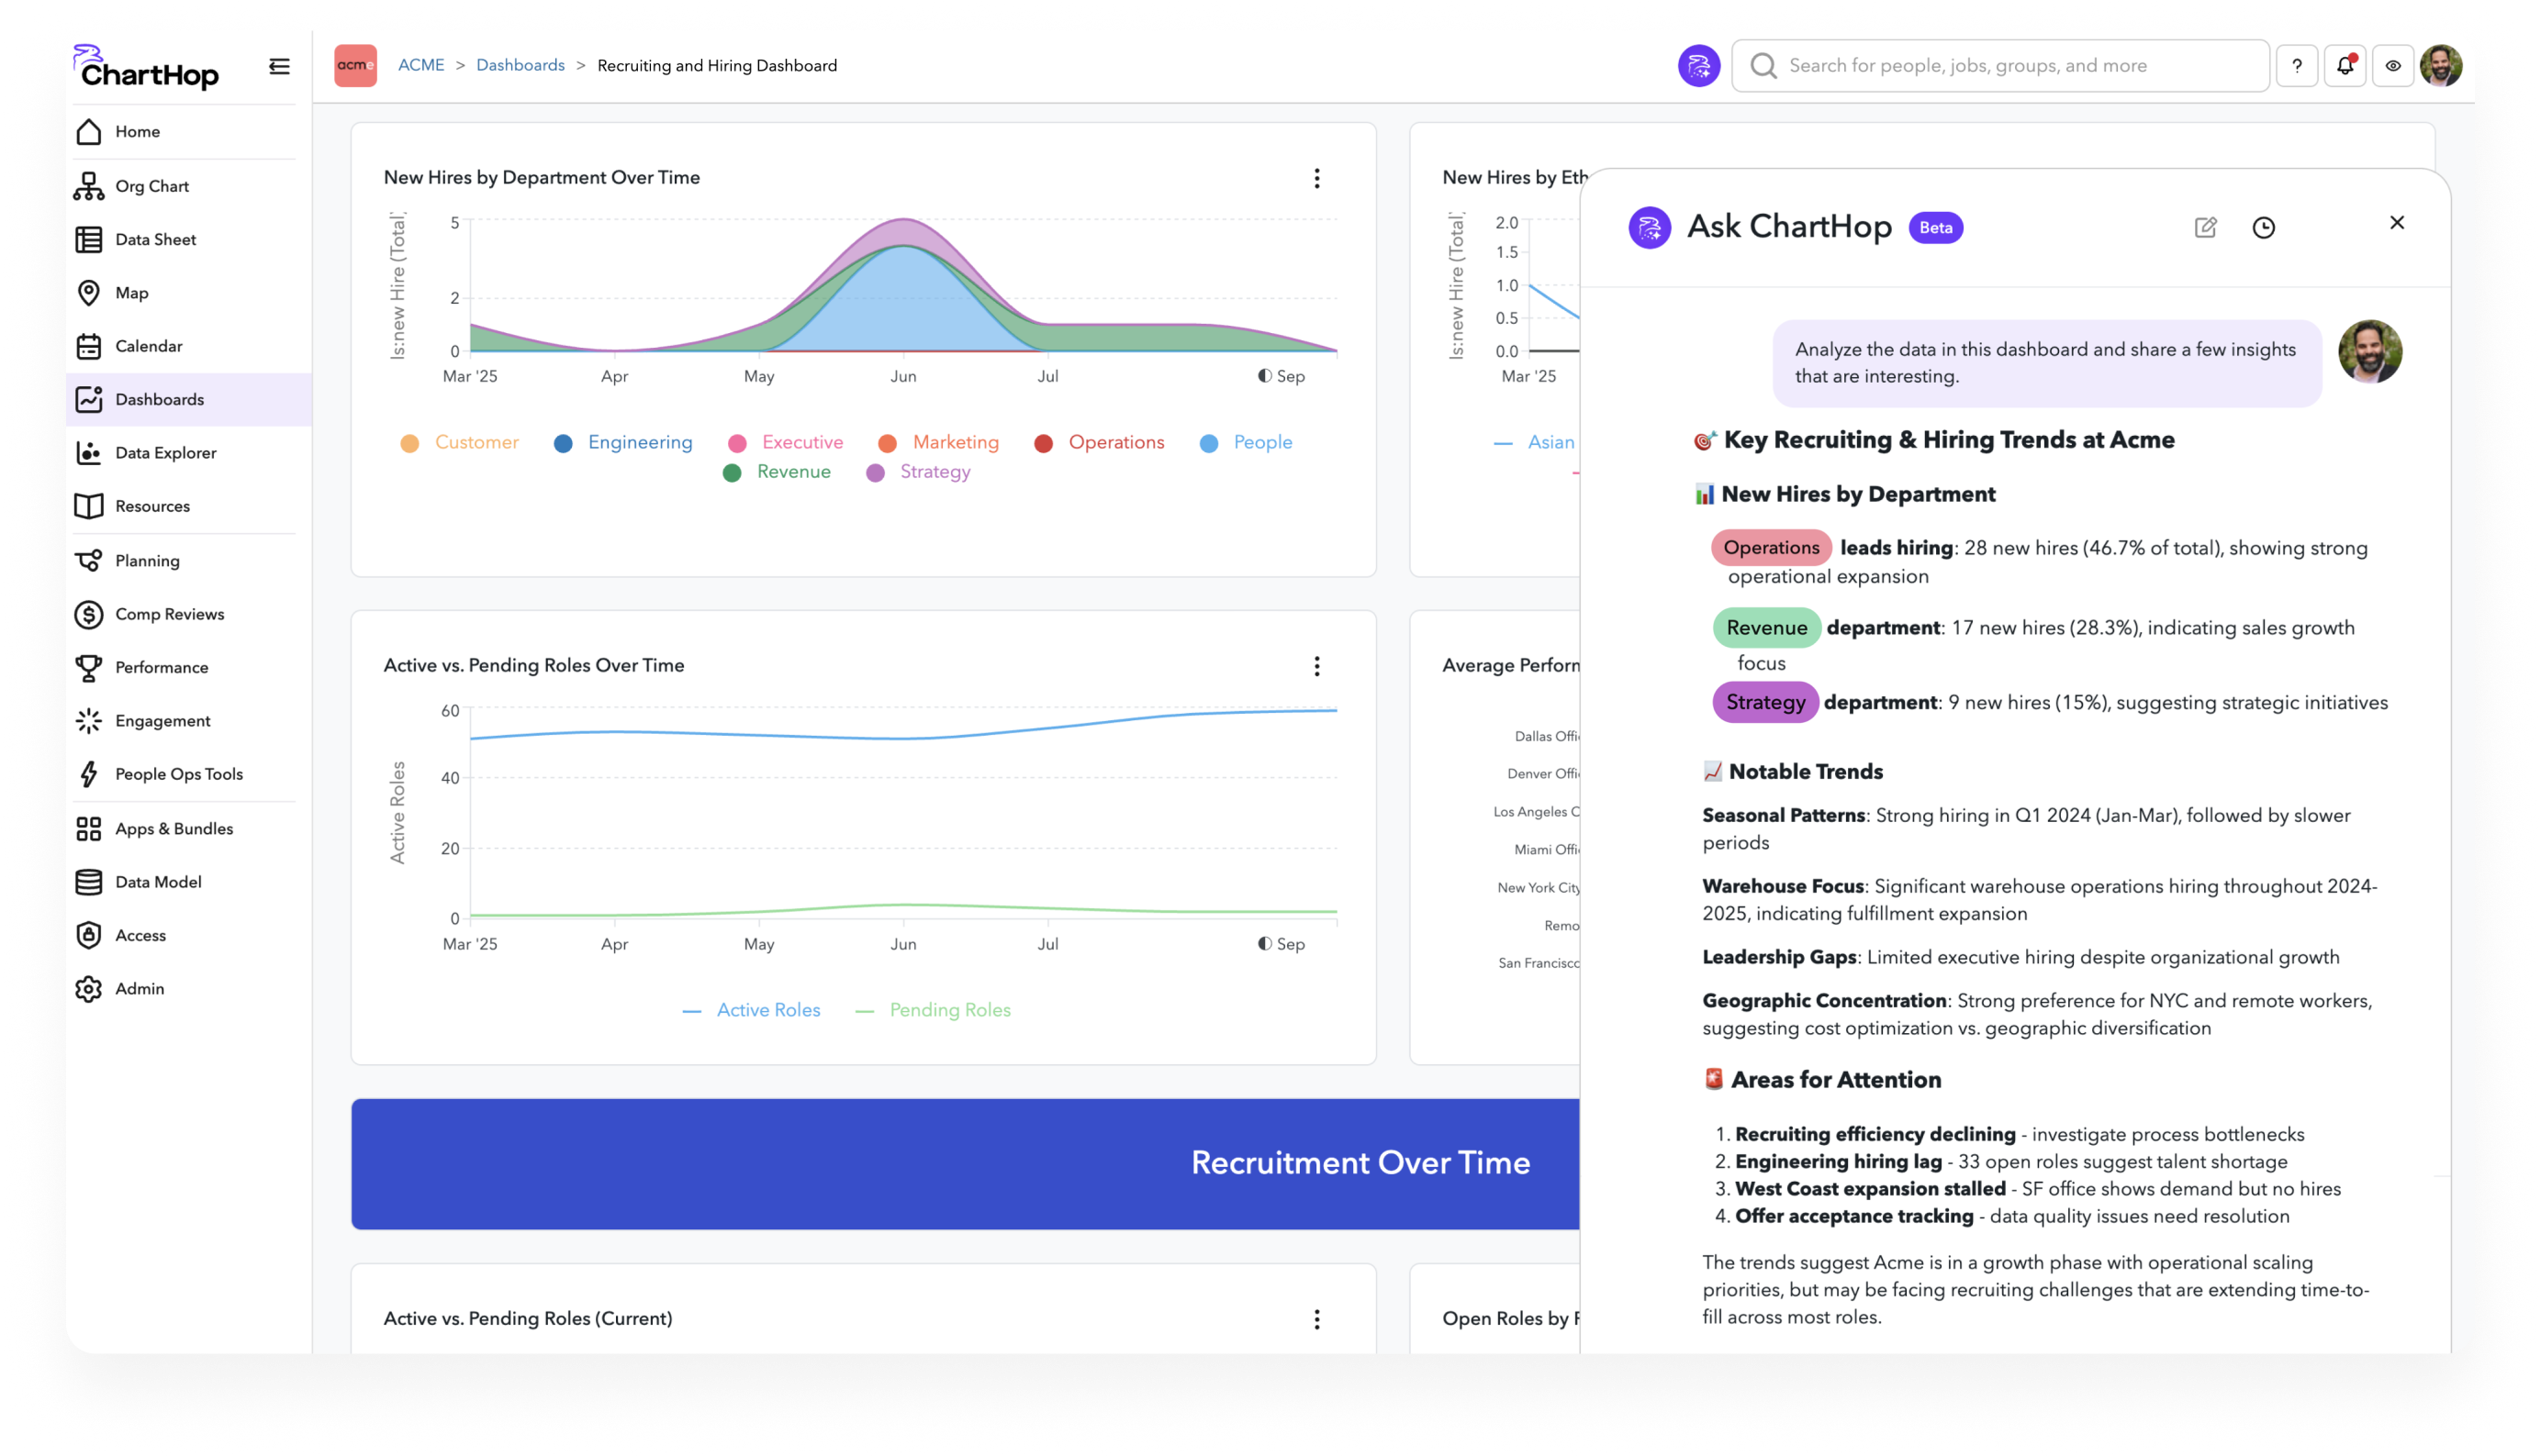Click the Comp Reviews dollar icon

click(89, 614)
